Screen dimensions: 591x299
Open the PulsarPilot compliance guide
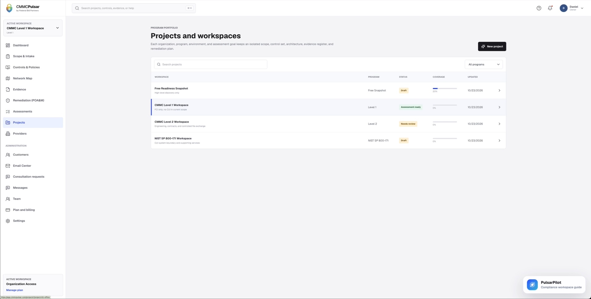pyautogui.click(x=554, y=285)
